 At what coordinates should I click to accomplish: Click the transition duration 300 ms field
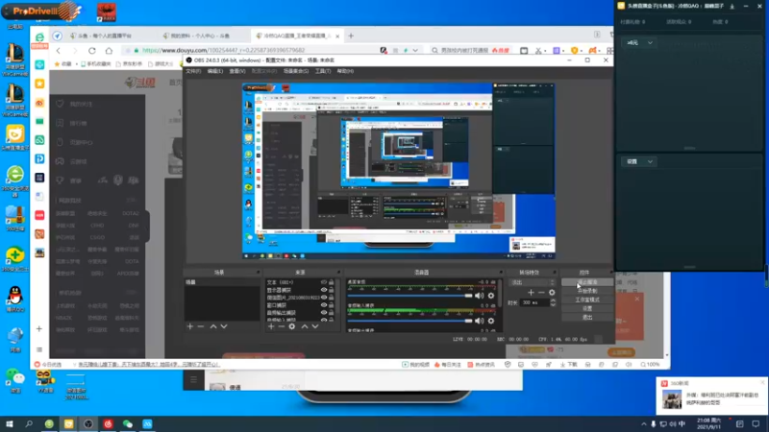(535, 302)
